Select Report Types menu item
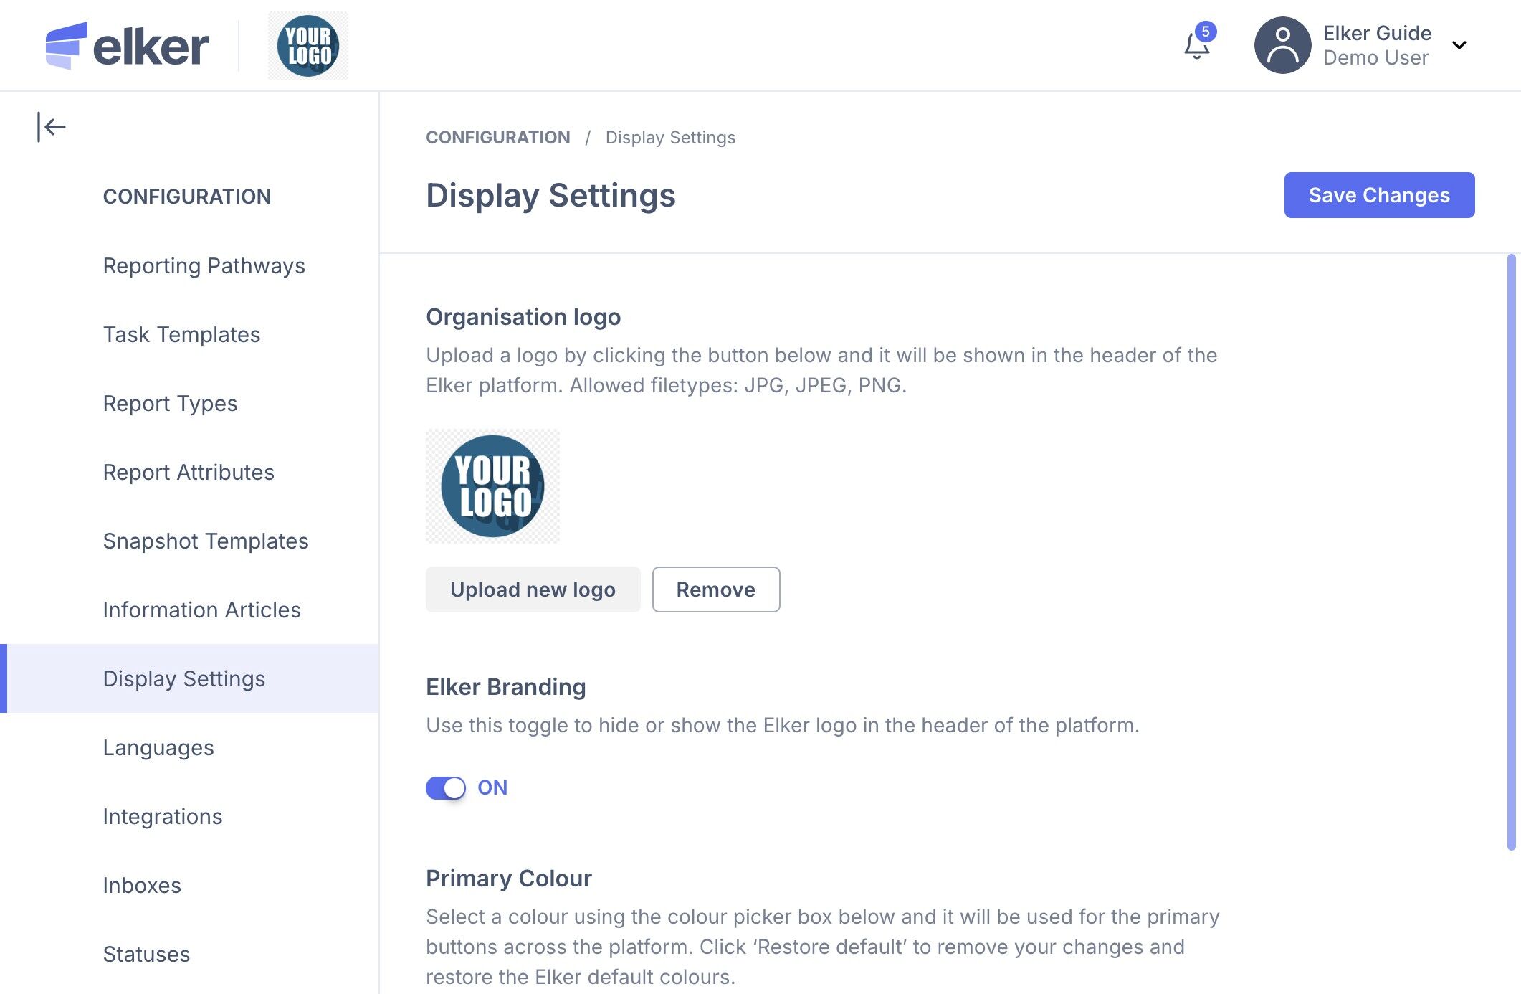This screenshot has height=994, width=1521. [170, 403]
